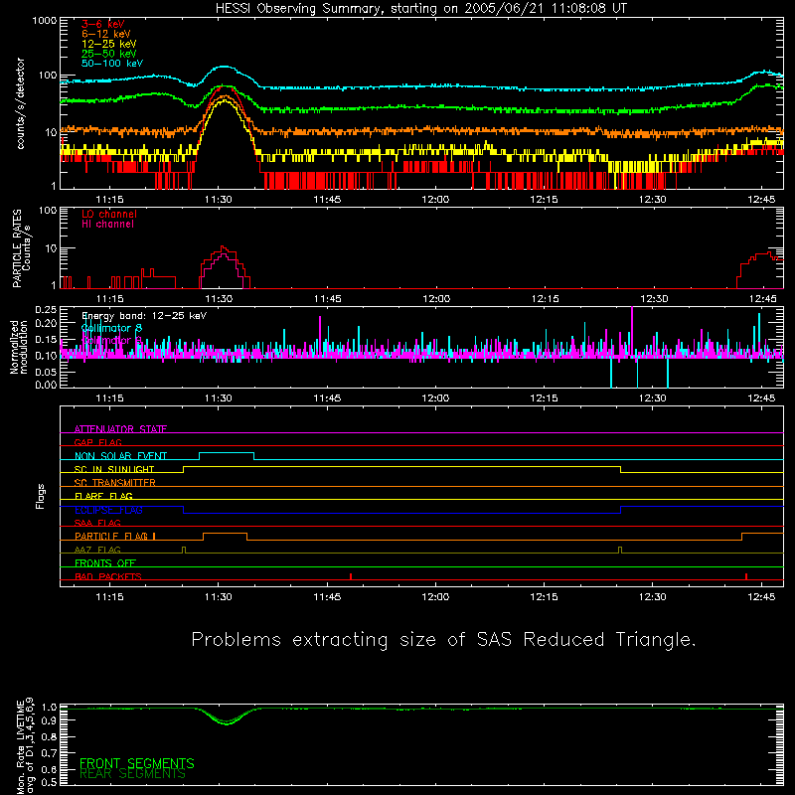Click the 'Problems extracting size of SAS Reduced Triangle' message
795x795 pixels.
click(x=443, y=639)
